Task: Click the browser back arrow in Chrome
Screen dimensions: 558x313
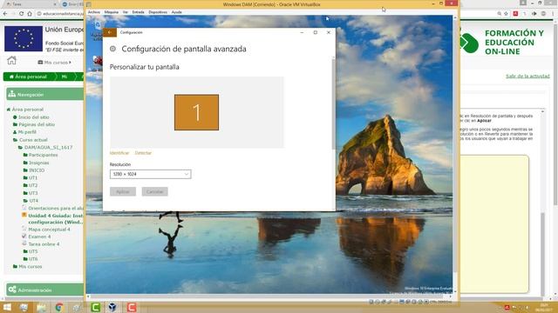Action: 5,14
